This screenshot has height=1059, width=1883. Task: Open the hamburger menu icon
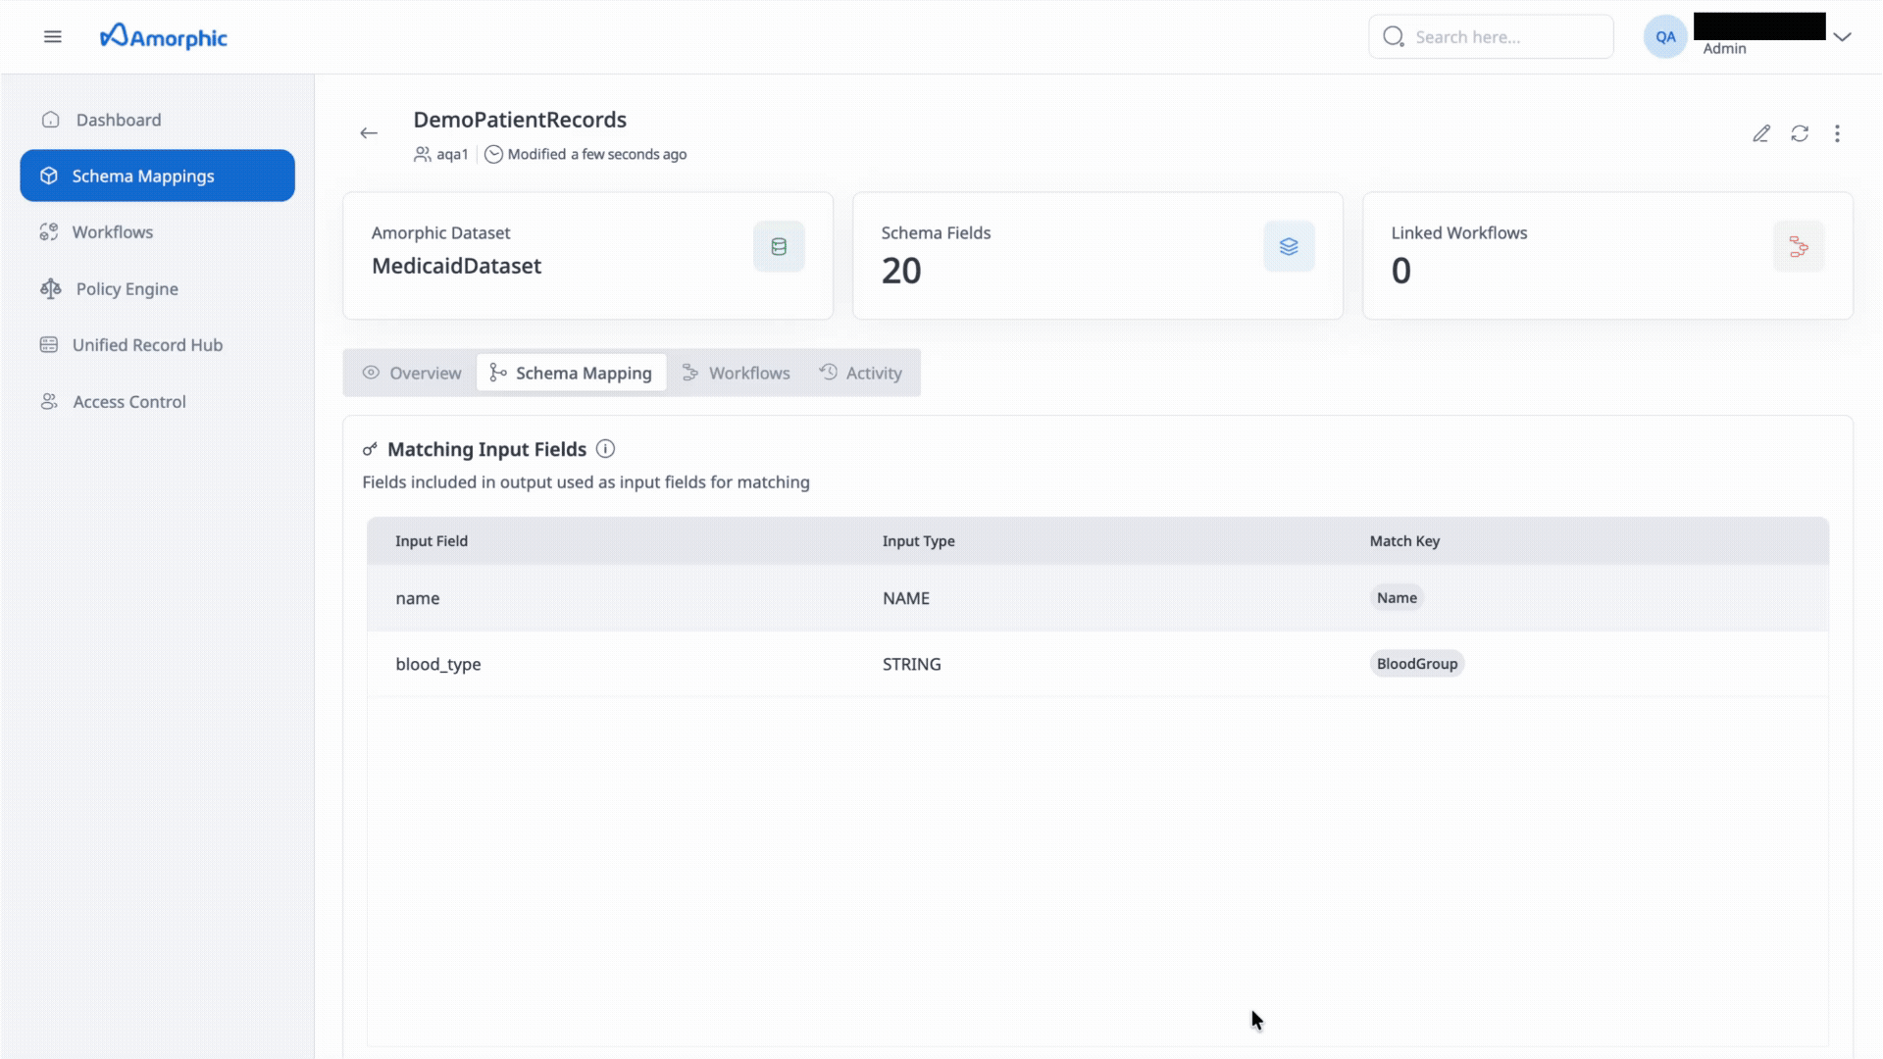(52, 36)
